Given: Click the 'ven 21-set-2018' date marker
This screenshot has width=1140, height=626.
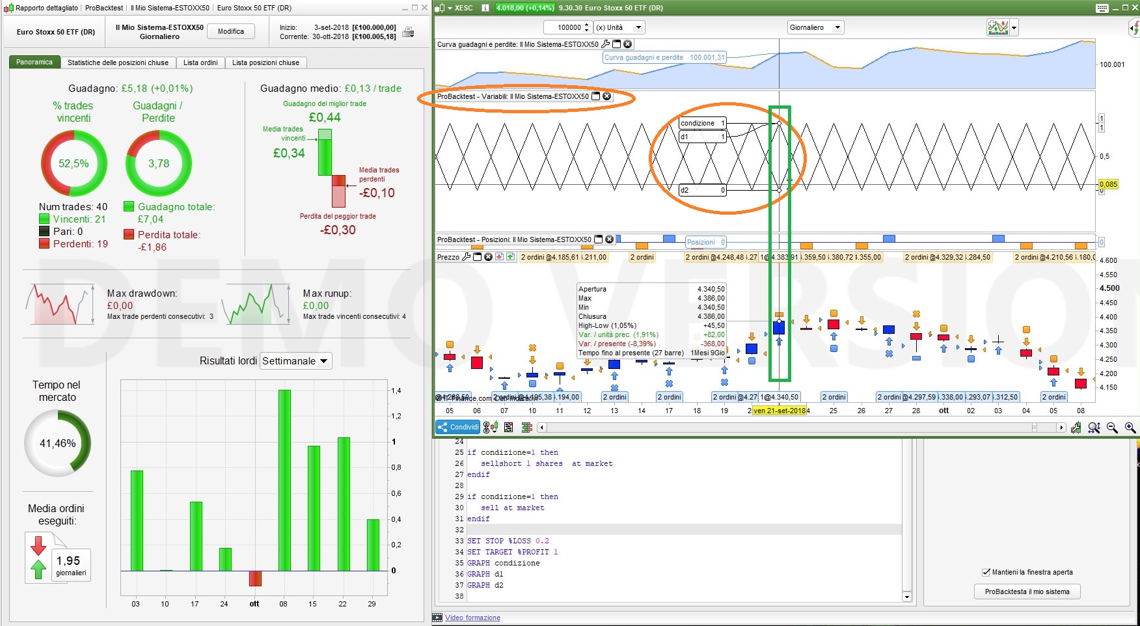Looking at the screenshot, I should tap(779, 411).
